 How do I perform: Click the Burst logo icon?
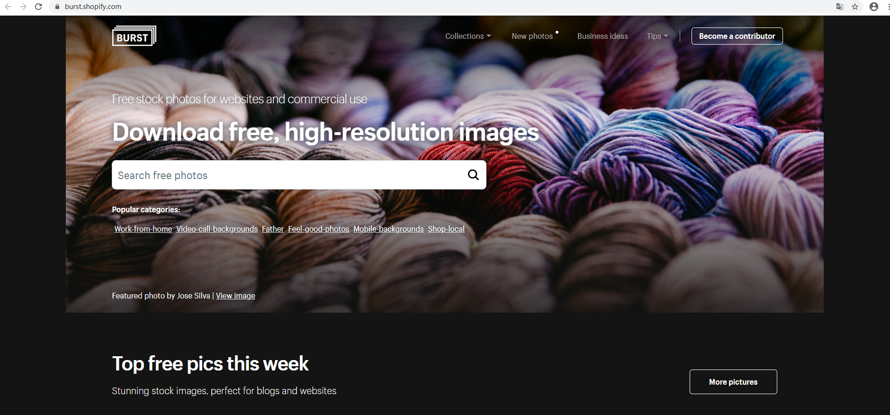click(134, 36)
